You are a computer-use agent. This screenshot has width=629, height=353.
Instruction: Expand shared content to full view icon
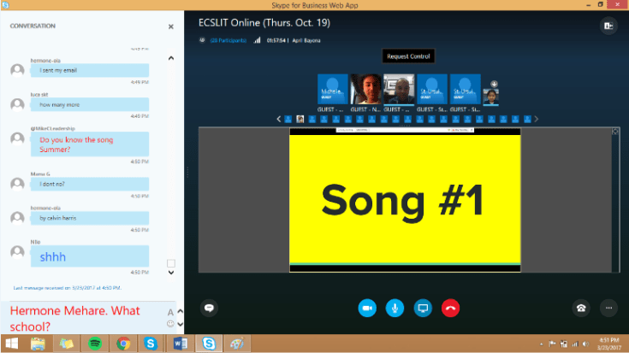click(615, 132)
